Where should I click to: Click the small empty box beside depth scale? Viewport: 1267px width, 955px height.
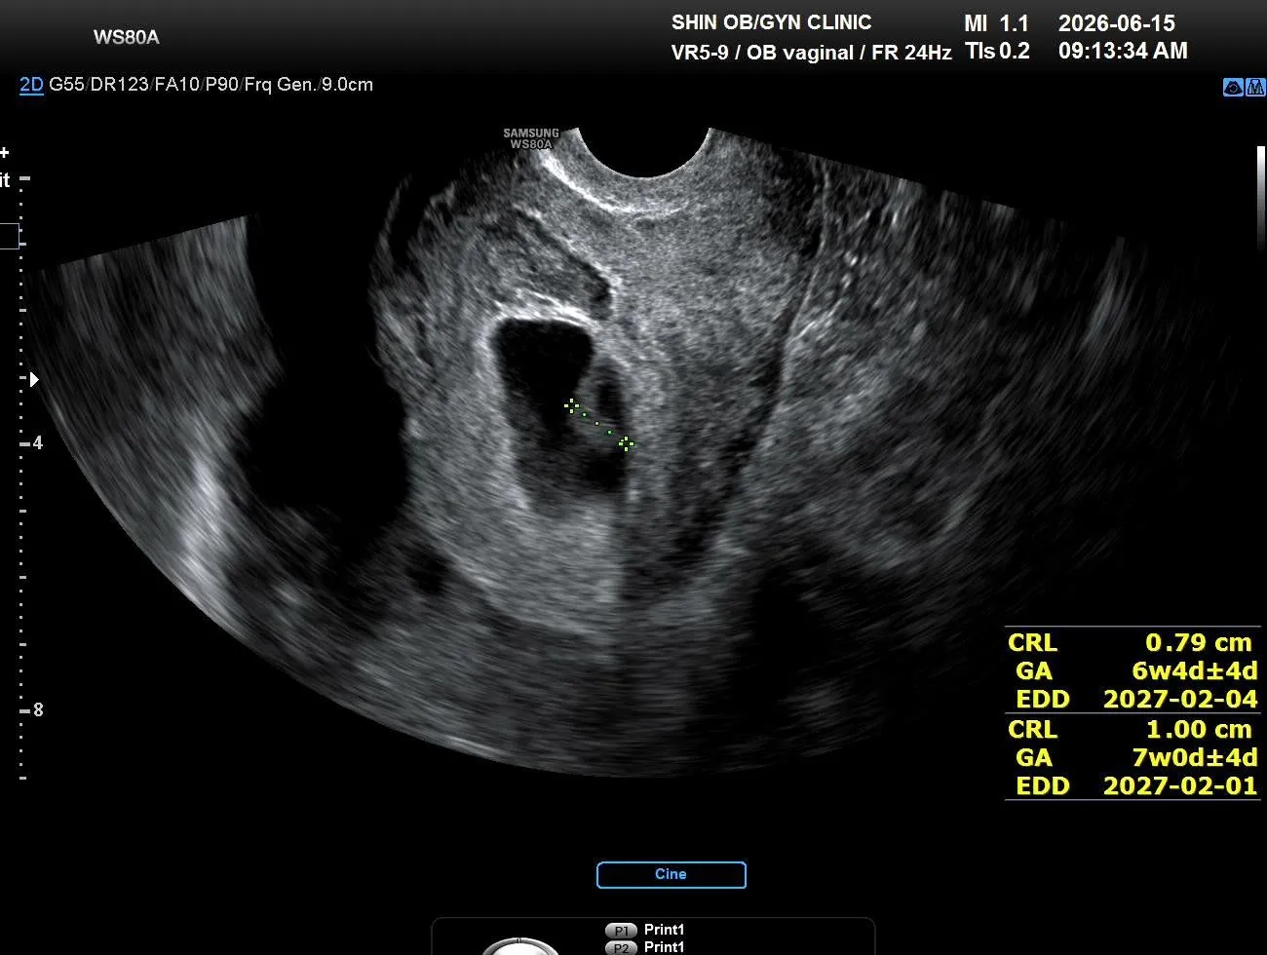coord(9,236)
